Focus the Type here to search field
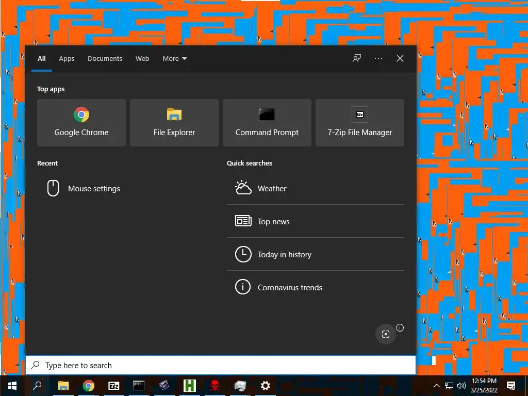The height and width of the screenshot is (396, 528). click(221, 365)
